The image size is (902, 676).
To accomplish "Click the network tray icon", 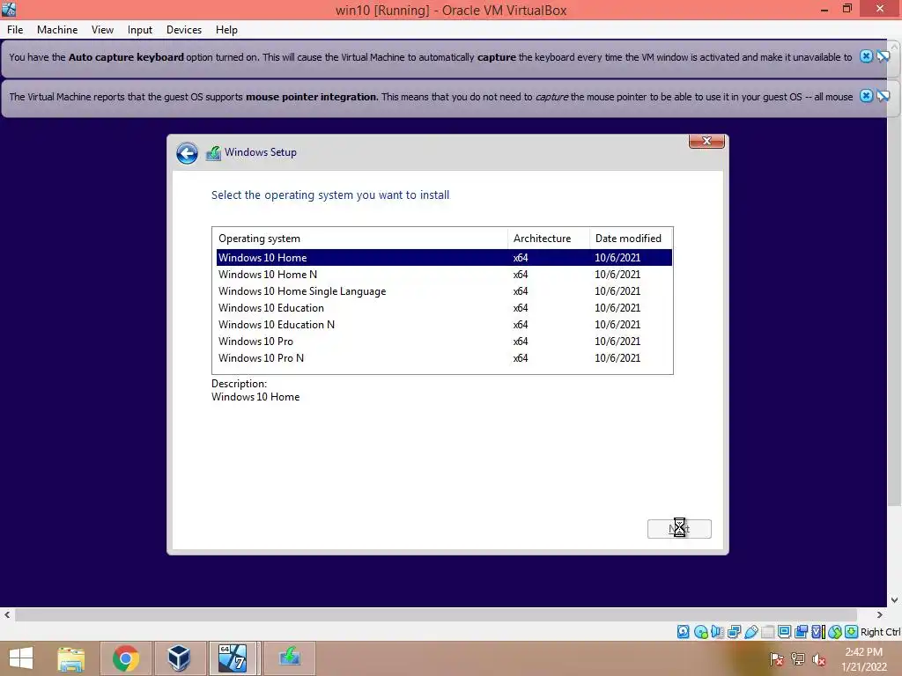I will 798,658.
